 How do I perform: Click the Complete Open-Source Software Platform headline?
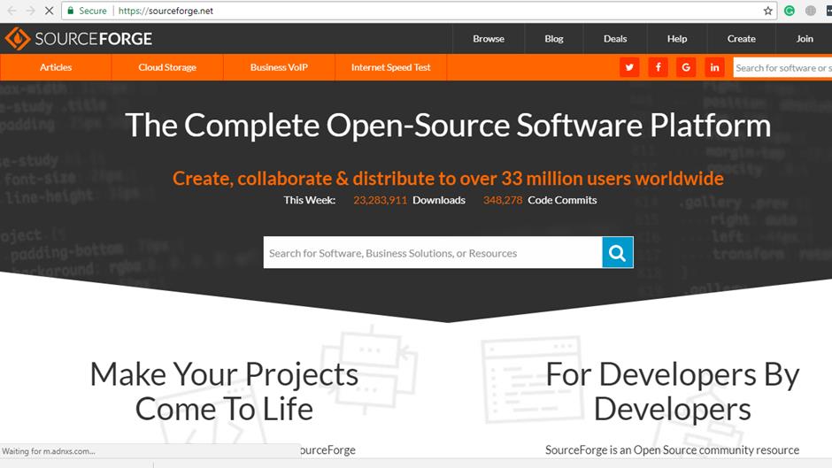point(448,126)
